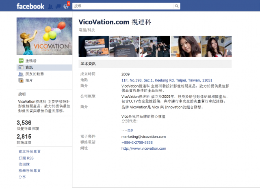Open the Keelung Rd. Taipei address link

(167, 80)
